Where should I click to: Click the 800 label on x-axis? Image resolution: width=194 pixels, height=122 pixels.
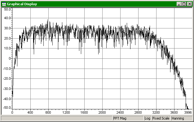pyautogui.click(x=48, y=112)
